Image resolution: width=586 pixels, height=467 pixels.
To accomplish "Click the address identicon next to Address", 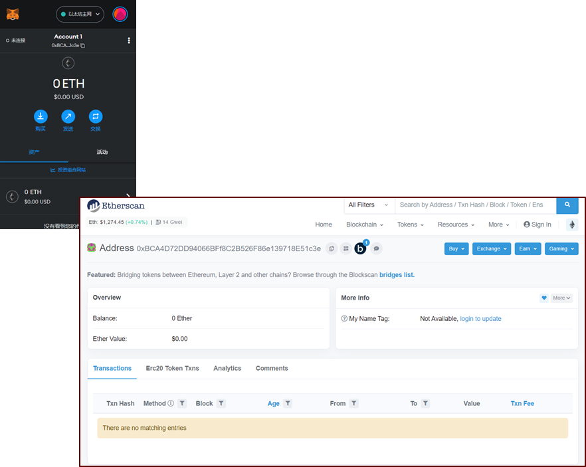I will coord(92,248).
